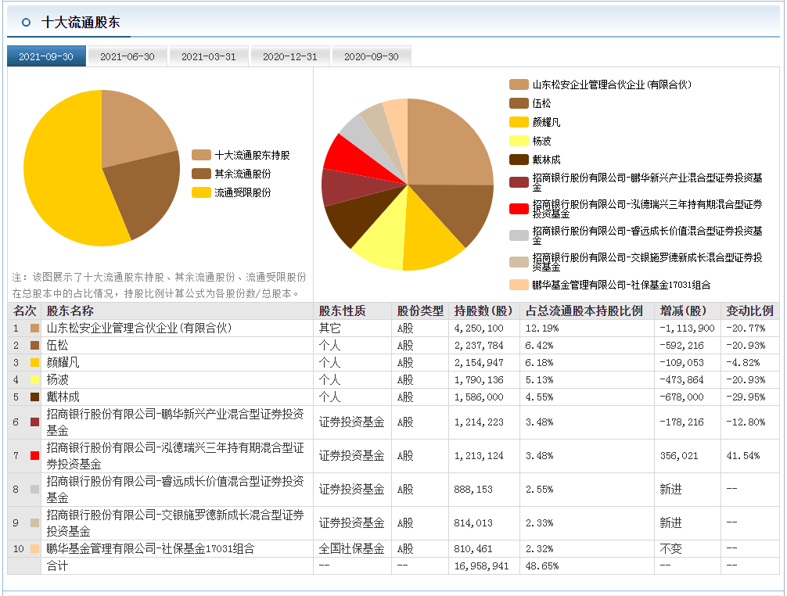Click the circle icon beside 十大流通股东 title
The height and width of the screenshot is (596, 787).
pos(27,23)
